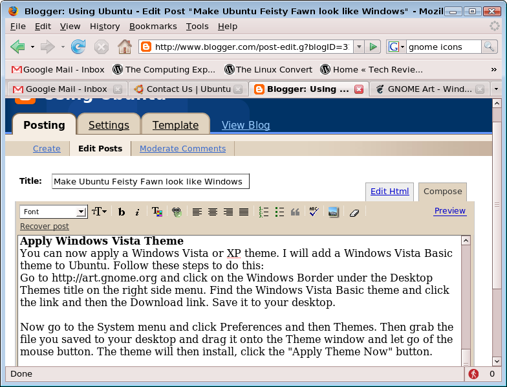The image size is (507, 387).
Task: Click the Add Image icon
Action: pyautogui.click(x=333, y=212)
